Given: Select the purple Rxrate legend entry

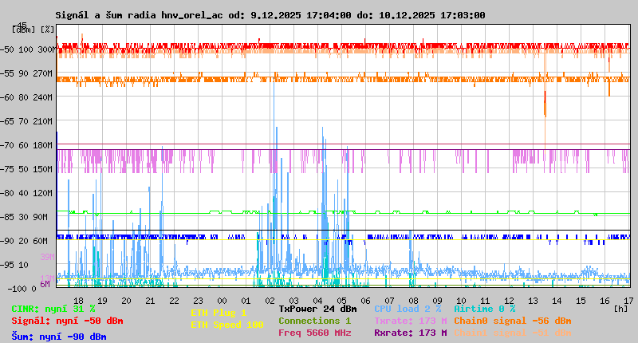Looking at the screenshot, I should pyautogui.click(x=410, y=333).
